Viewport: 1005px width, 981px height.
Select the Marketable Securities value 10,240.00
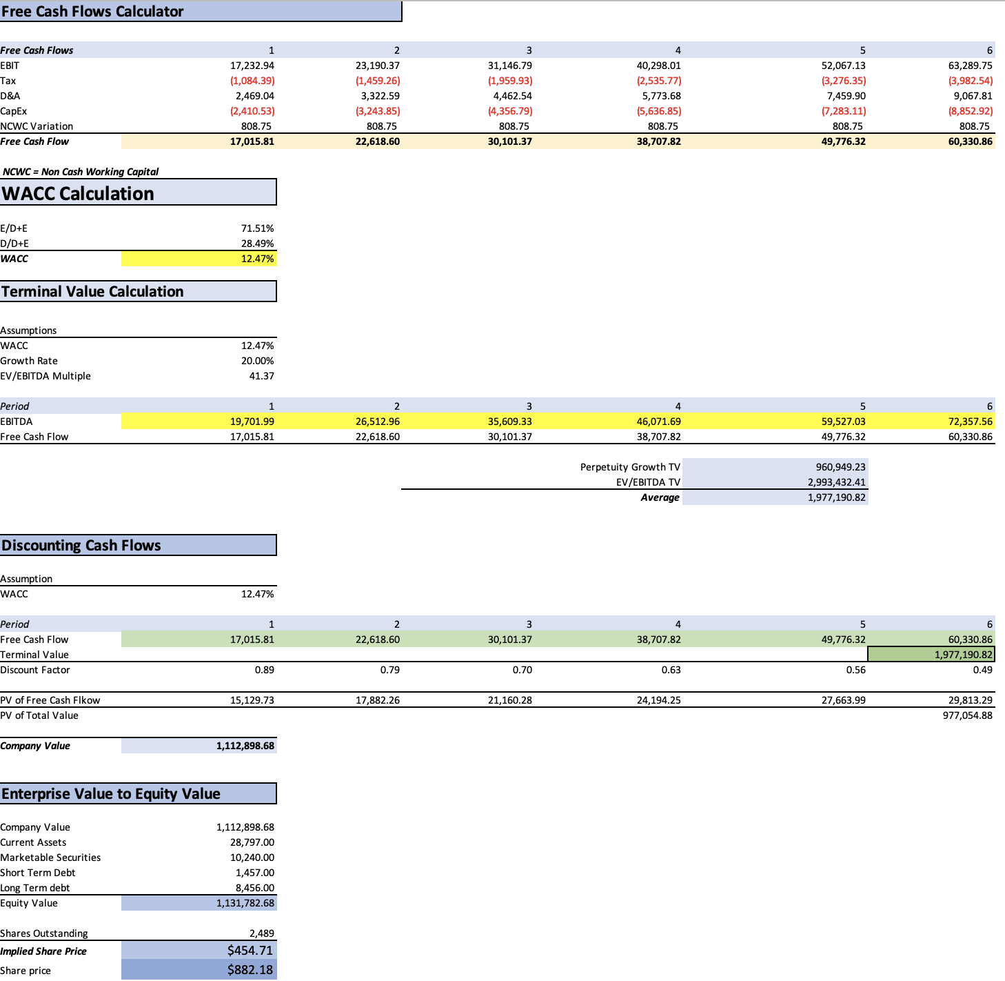(x=254, y=857)
